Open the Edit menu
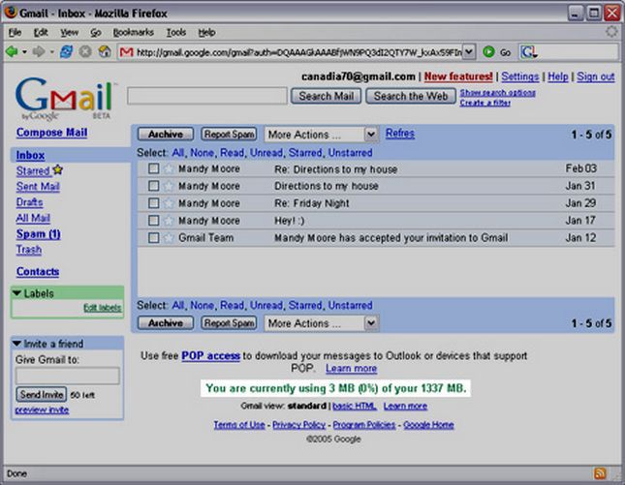 pos(41,32)
